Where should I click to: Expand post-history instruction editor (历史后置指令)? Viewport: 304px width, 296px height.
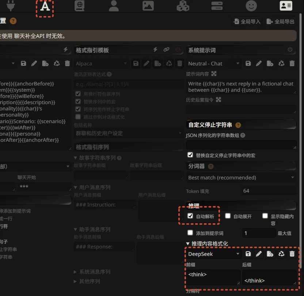pyautogui.click(x=218, y=100)
